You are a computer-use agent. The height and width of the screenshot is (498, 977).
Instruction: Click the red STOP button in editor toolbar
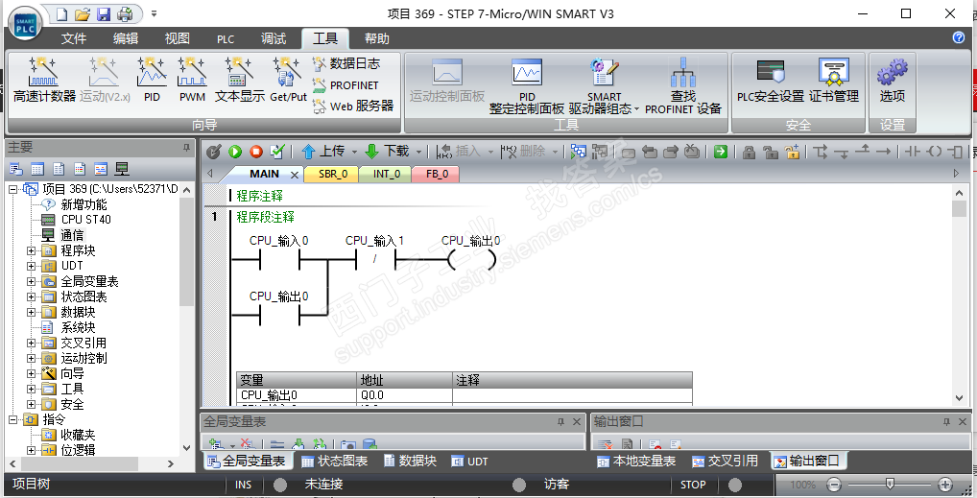click(x=256, y=152)
